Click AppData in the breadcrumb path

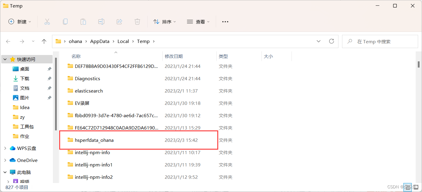tap(100, 41)
